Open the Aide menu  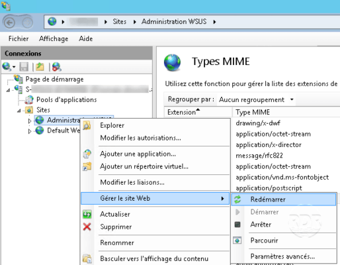tap(86, 38)
